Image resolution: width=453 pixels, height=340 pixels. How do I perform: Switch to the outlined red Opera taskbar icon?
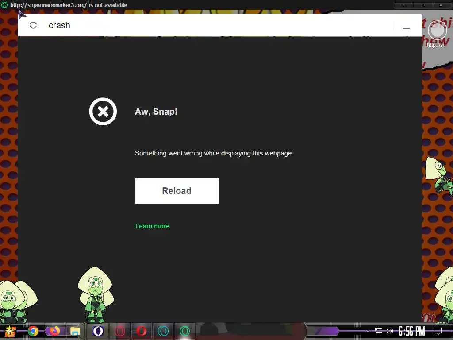(120, 331)
